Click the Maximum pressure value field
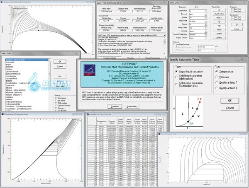This screenshot has height=188, width=249. [139, 30]
